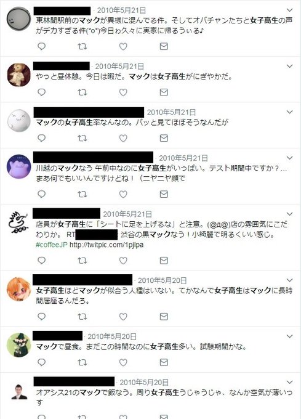Message icon under the マックで昼食 tweet

point(164,362)
